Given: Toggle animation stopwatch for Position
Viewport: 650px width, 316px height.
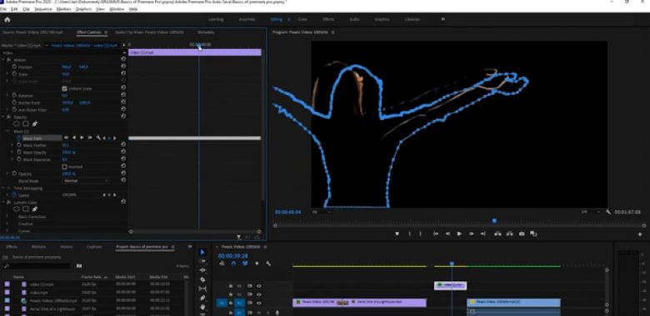Looking at the screenshot, I should (14, 67).
